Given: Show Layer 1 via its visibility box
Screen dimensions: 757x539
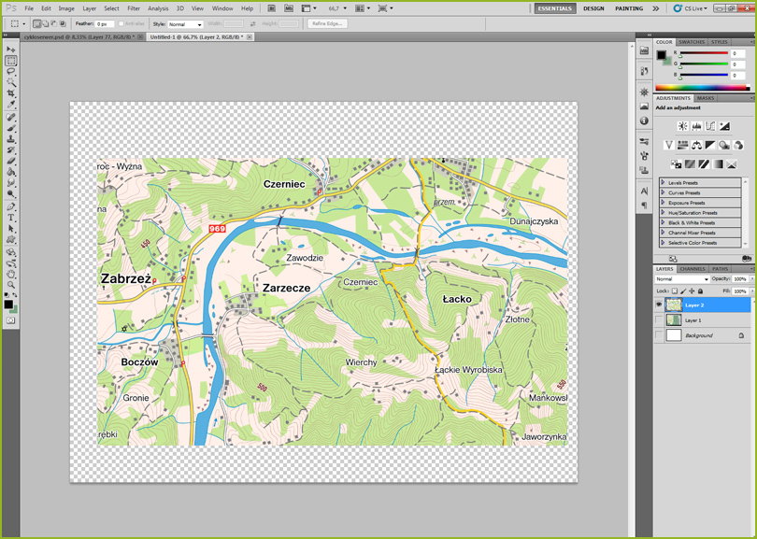Looking at the screenshot, I should coord(659,319).
